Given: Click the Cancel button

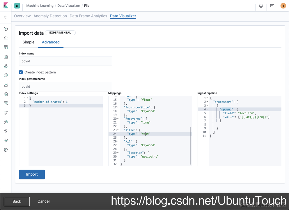Looking at the screenshot, I should pyautogui.click(x=43, y=201).
